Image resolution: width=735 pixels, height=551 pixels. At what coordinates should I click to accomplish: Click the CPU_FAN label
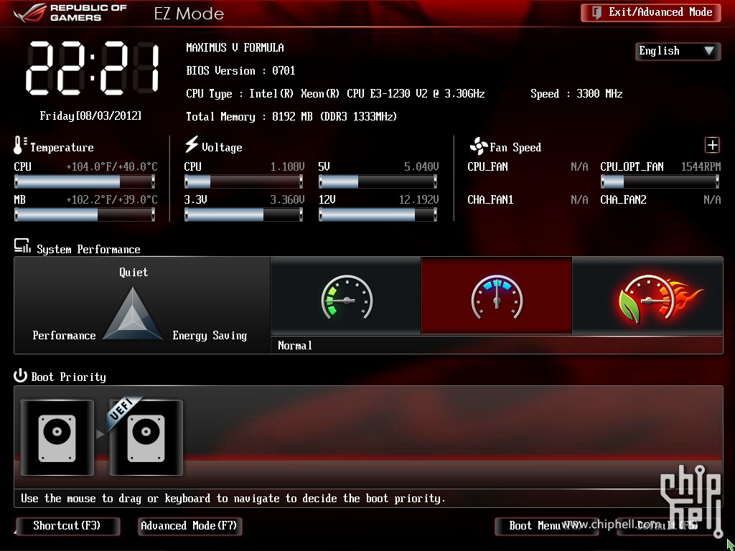487,166
